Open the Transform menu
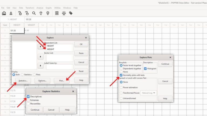The width and height of the screenshot is (207, 116). (30, 8)
